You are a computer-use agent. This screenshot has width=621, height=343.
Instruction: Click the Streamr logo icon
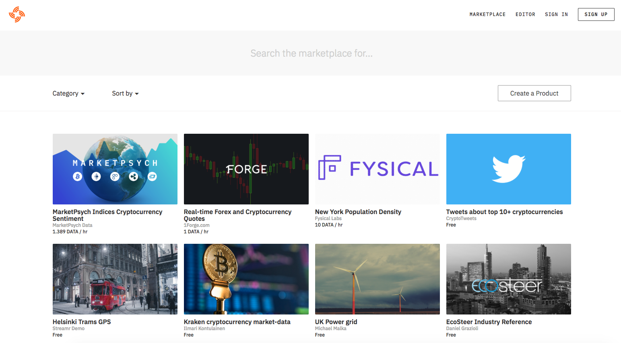(x=17, y=14)
